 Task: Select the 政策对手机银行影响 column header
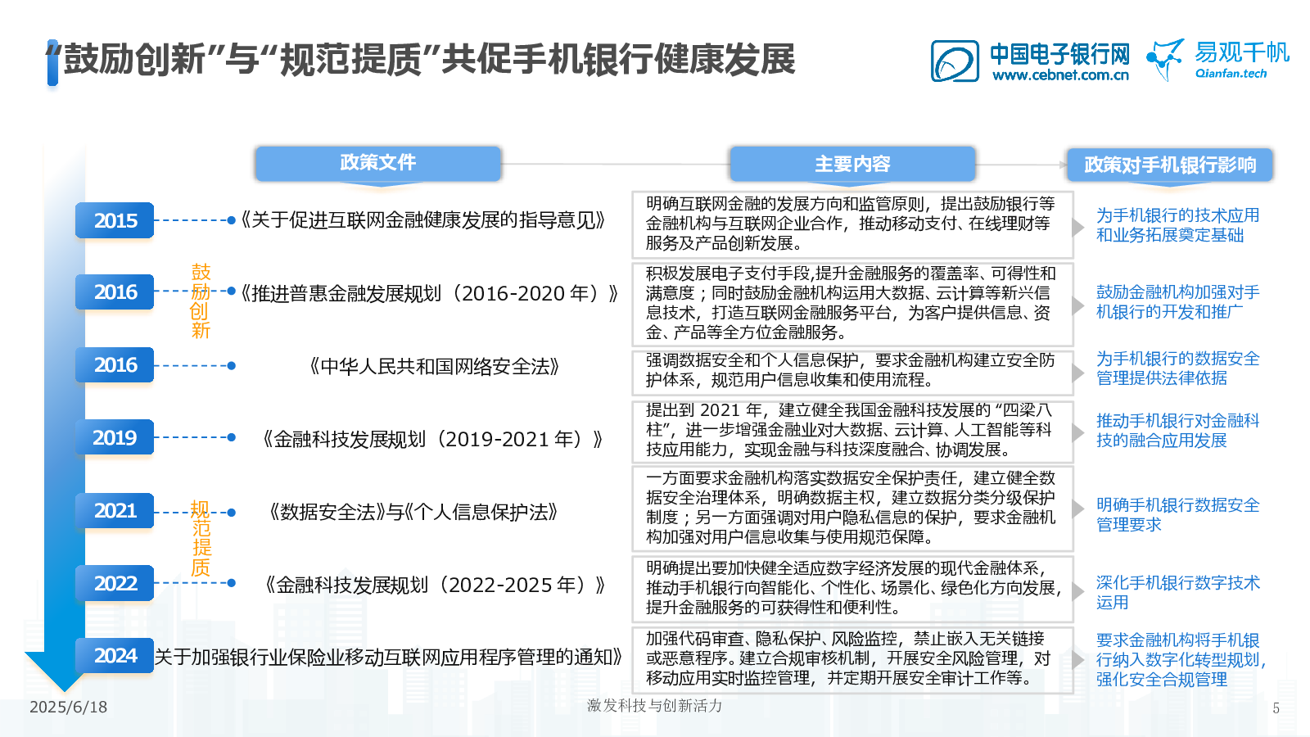pos(1170,165)
